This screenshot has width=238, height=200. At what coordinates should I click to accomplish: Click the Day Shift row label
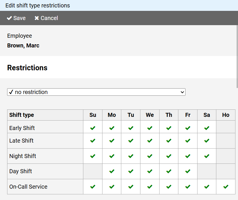[x=21, y=171]
